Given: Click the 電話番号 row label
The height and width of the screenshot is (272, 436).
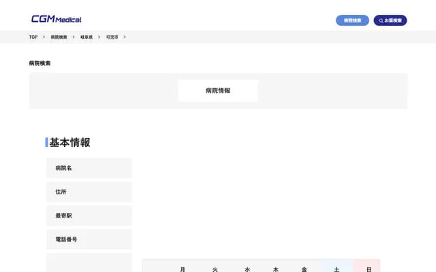Looking at the screenshot, I should tap(66, 239).
